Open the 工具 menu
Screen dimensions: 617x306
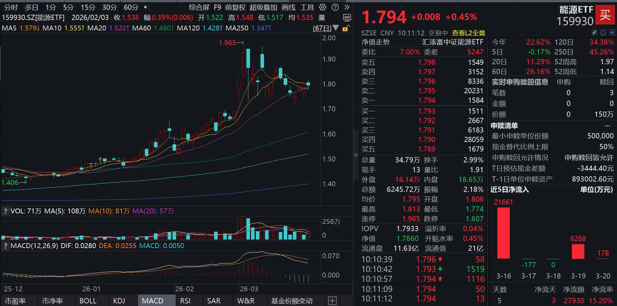pyautogui.click(x=307, y=7)
